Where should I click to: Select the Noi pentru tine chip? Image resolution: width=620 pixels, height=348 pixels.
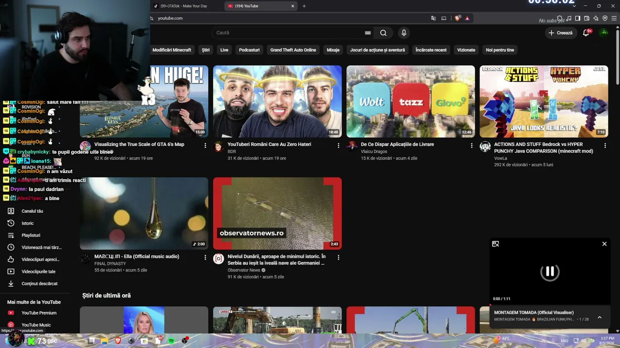pyautogui.click(x=500, y=50)
